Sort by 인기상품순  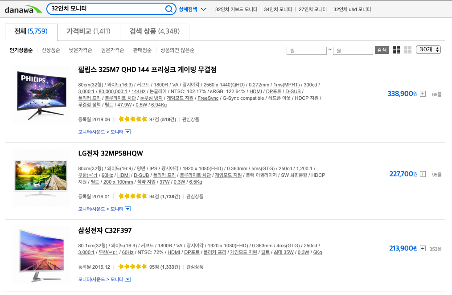pos(21,50)
